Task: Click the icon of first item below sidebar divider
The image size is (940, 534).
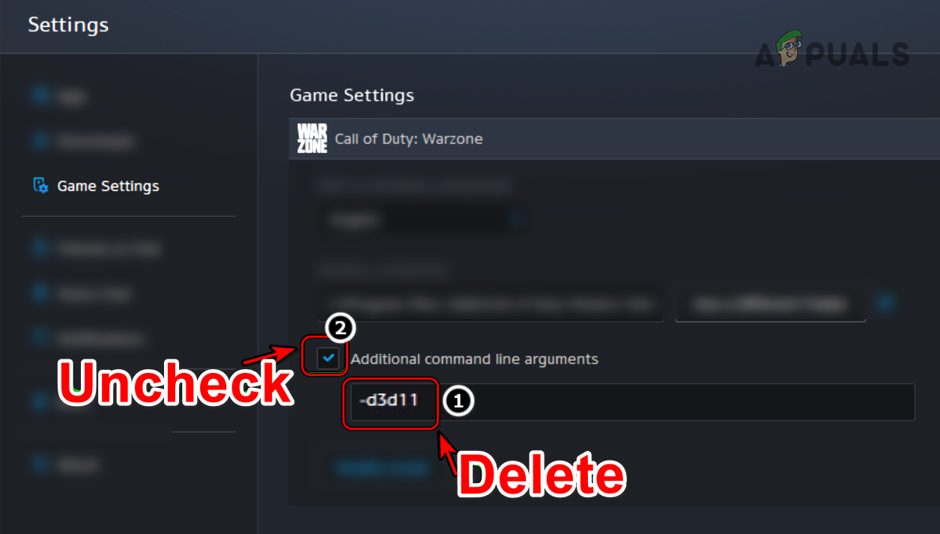Action: pyautogui.click(x=40, y=249)
